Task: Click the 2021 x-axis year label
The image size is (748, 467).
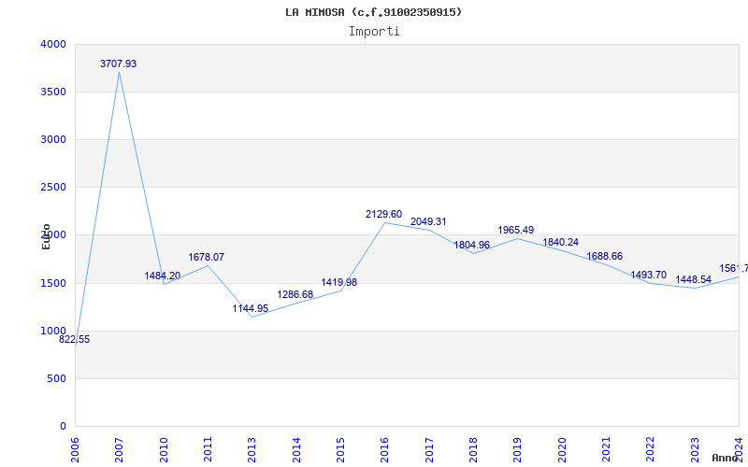Action: [x=606, y=450]
